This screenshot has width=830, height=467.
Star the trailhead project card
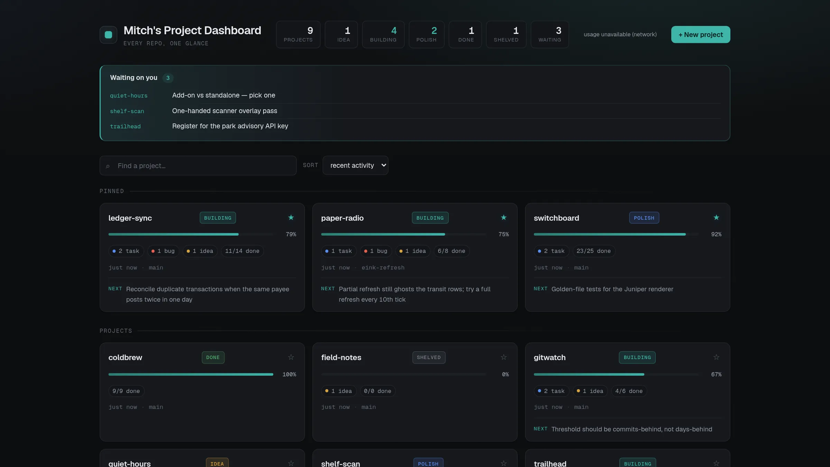(x=716, y=463)
